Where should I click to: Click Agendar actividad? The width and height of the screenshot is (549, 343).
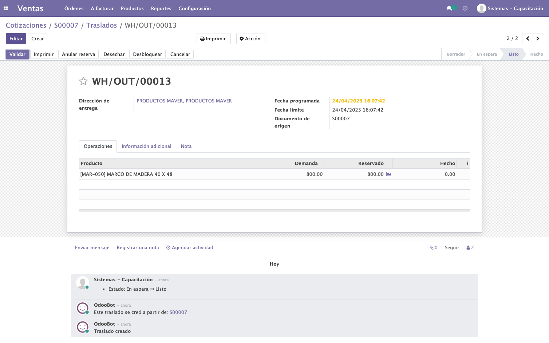pos(190,248)
